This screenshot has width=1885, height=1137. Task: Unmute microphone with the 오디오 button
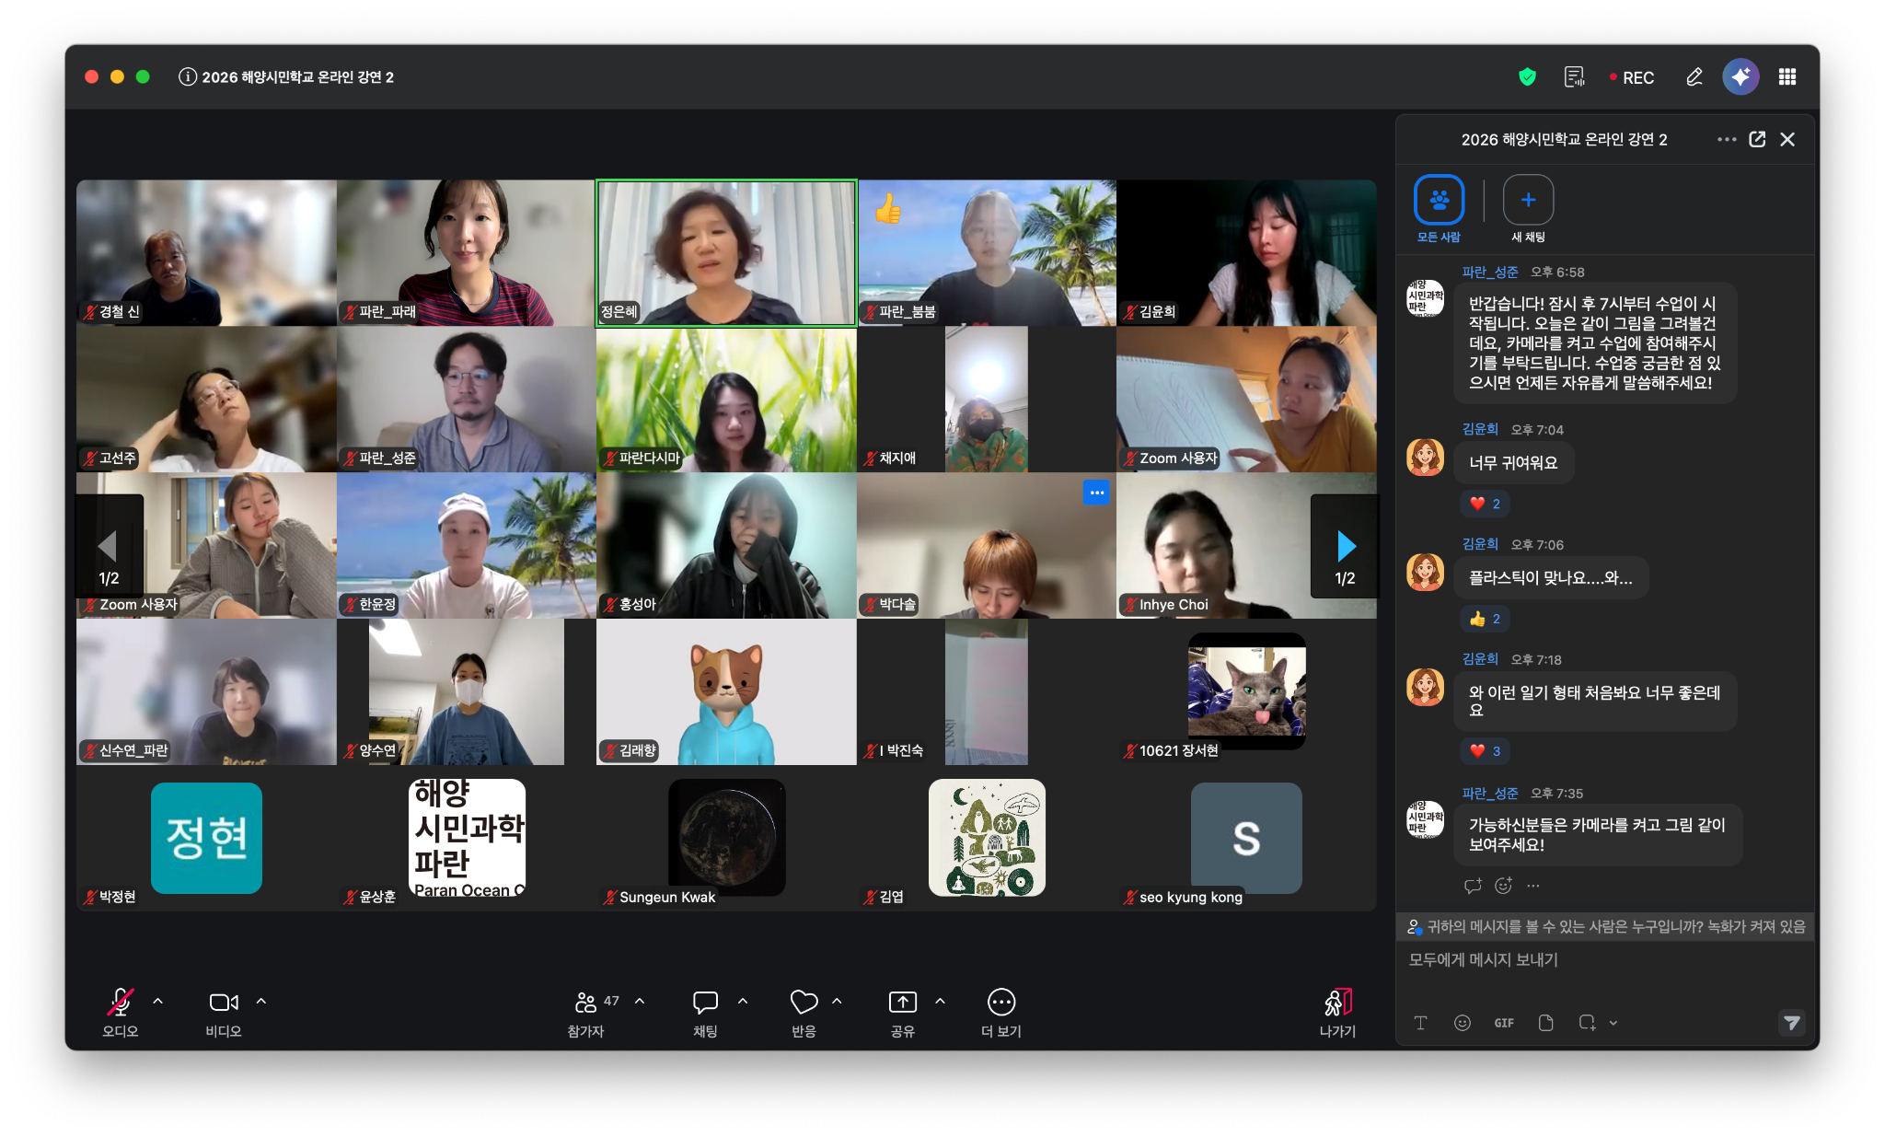pyautogui.click(x=121, y=1012)
